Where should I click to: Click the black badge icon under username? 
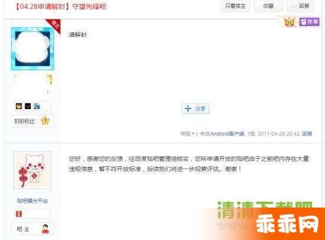pyautogui.click(x=28, y=106)
